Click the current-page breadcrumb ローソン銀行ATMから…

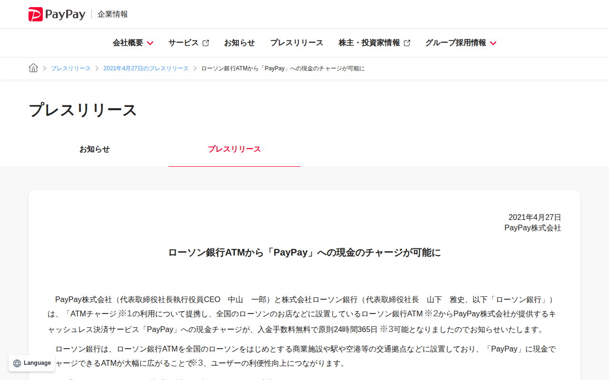tap(283, 68)
